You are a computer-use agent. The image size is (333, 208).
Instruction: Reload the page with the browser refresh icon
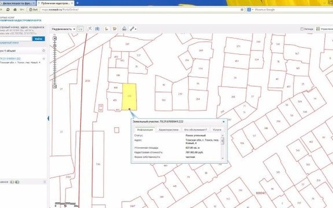[x=8, y=9]
